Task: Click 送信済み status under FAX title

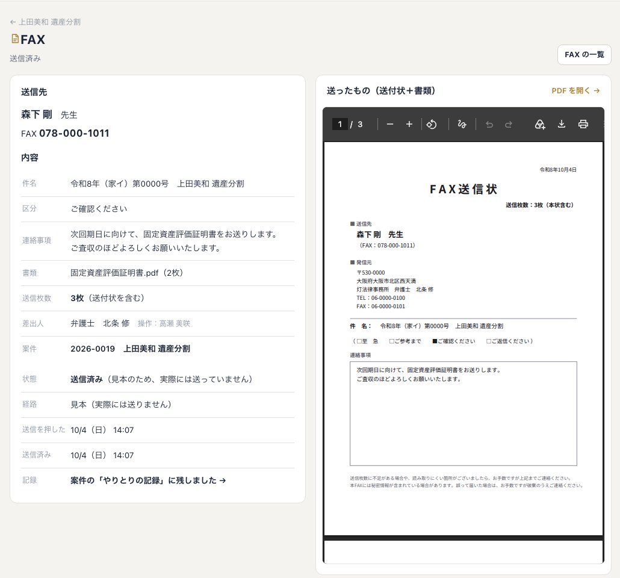Action: pos(25,58)
